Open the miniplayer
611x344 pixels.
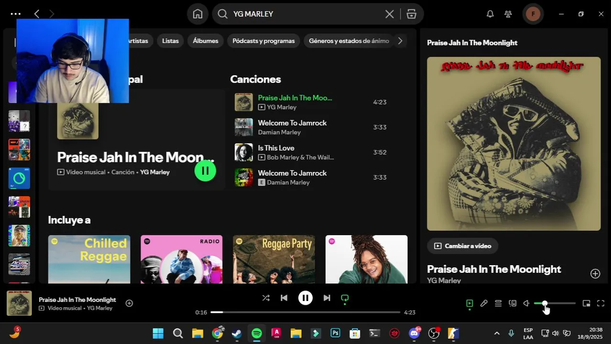[x=587, y=303]
